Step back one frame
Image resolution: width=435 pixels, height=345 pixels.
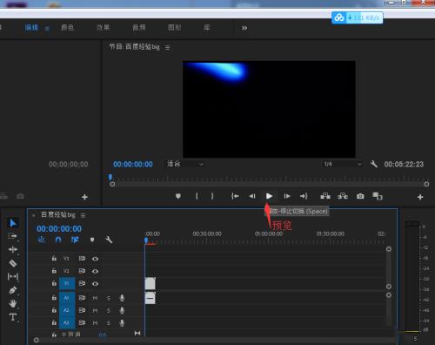tap(252, 196)
